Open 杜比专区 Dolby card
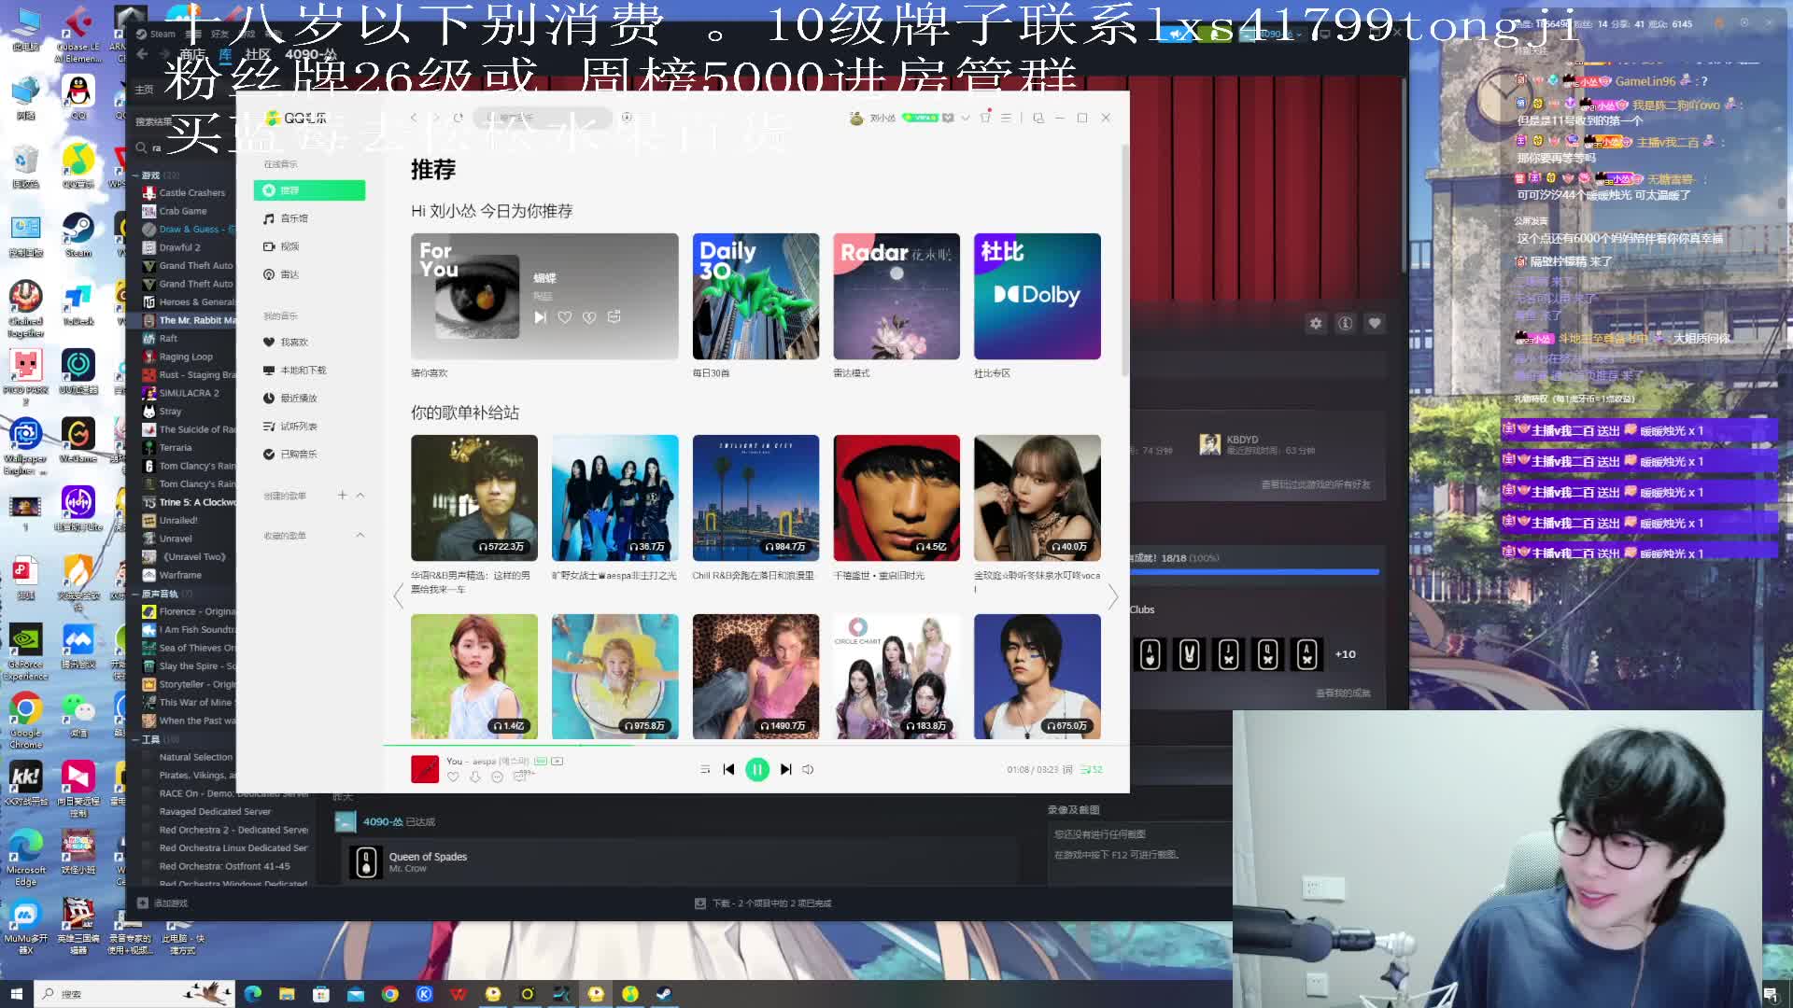1793x1008 pixels. [1037, 297]
